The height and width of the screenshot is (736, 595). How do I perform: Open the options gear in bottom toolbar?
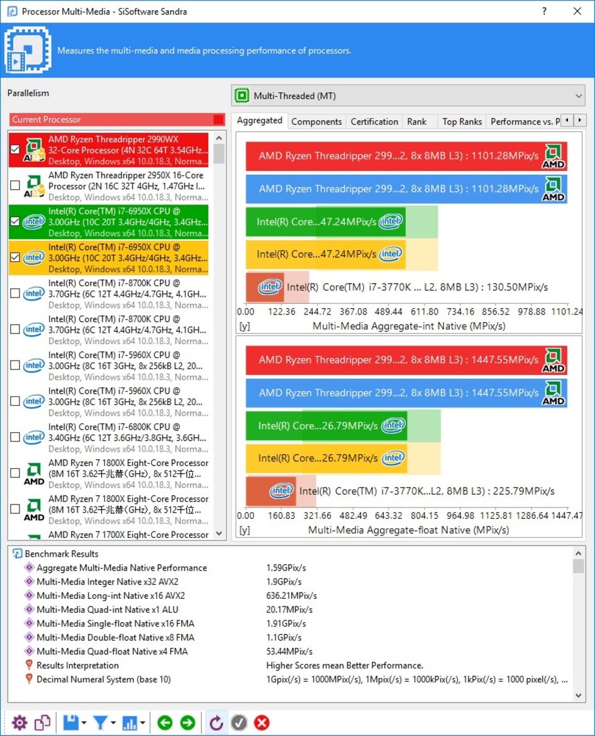[19, 722]
